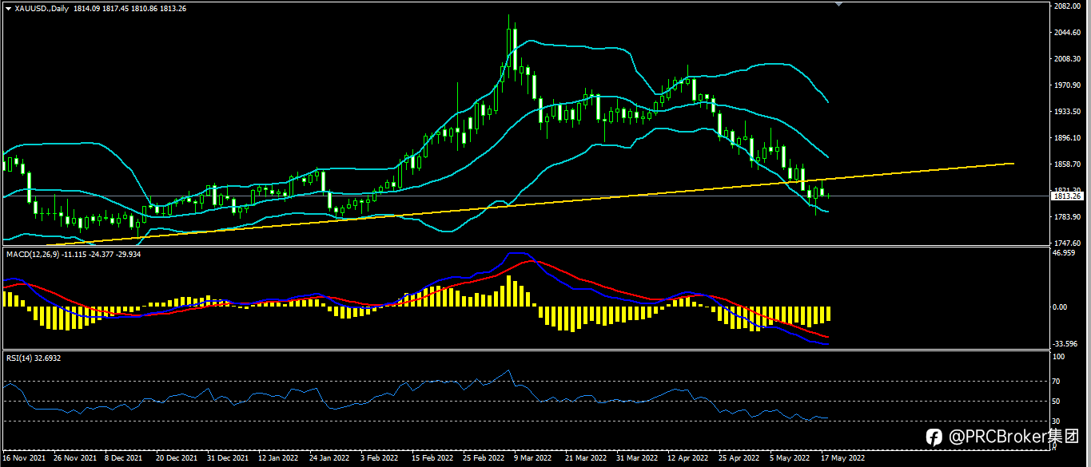1091x467 pixels.
Task: Click the 31 Dec 2021 date label
Action: click(227, 459)
